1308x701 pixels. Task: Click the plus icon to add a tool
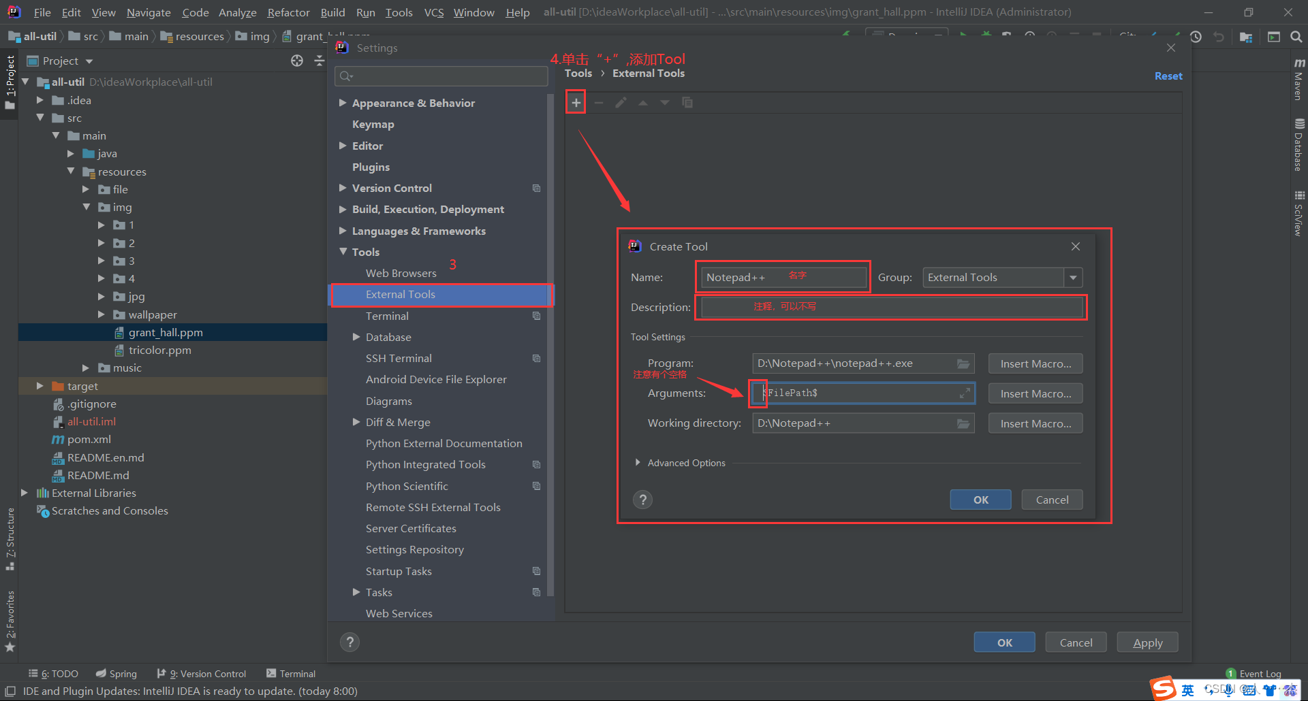point(576,103)
